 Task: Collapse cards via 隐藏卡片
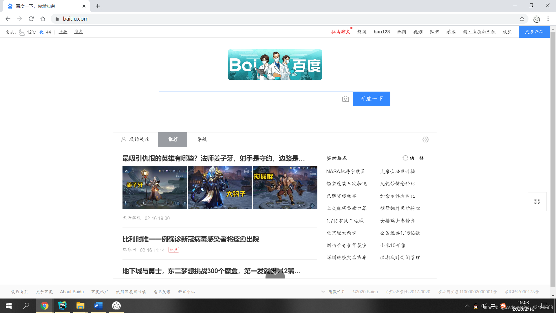point(333,292)
